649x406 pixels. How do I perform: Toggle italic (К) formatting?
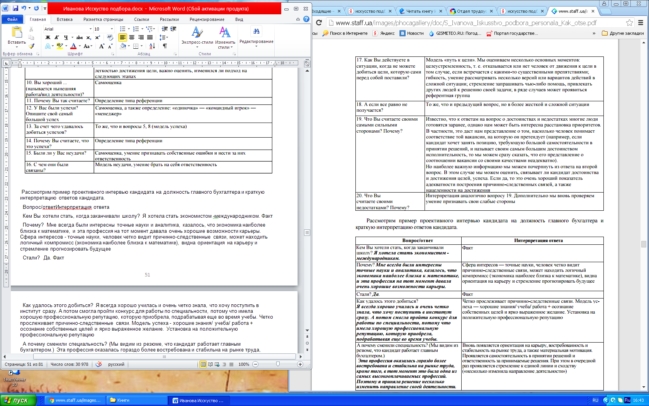pos(57,38)
